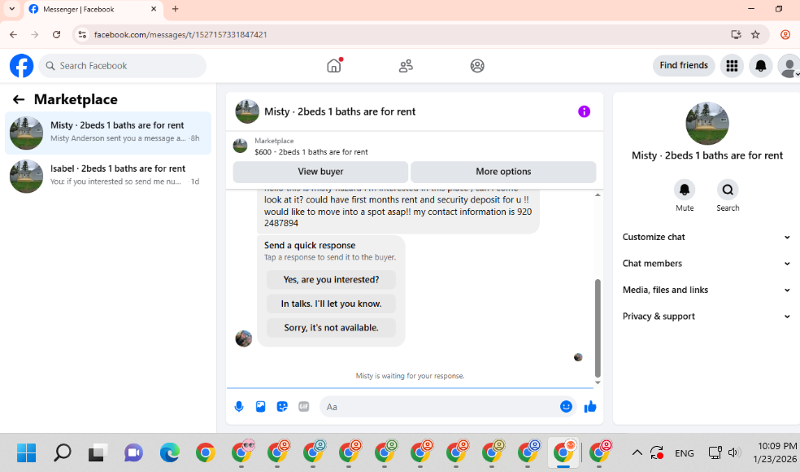The height and width of the screenshot is (472, 800).
Task: Open the tab search dropdown arrow
Action: click(x=11, y=9)
